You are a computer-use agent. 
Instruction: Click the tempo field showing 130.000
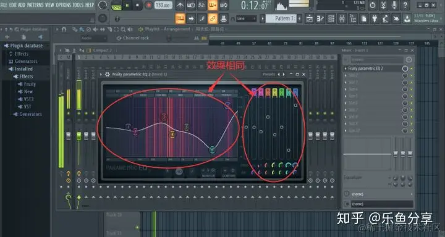[x=163, y=6]
